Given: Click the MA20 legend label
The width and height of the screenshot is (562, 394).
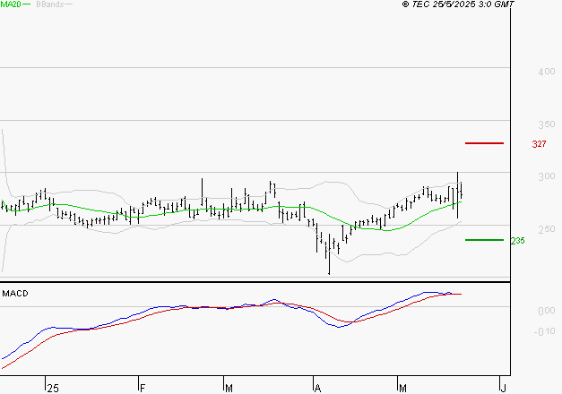Looking at the screenshot, I should pos(11,4).
